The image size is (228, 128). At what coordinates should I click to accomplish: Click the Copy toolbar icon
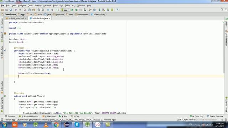pos(29,10)
